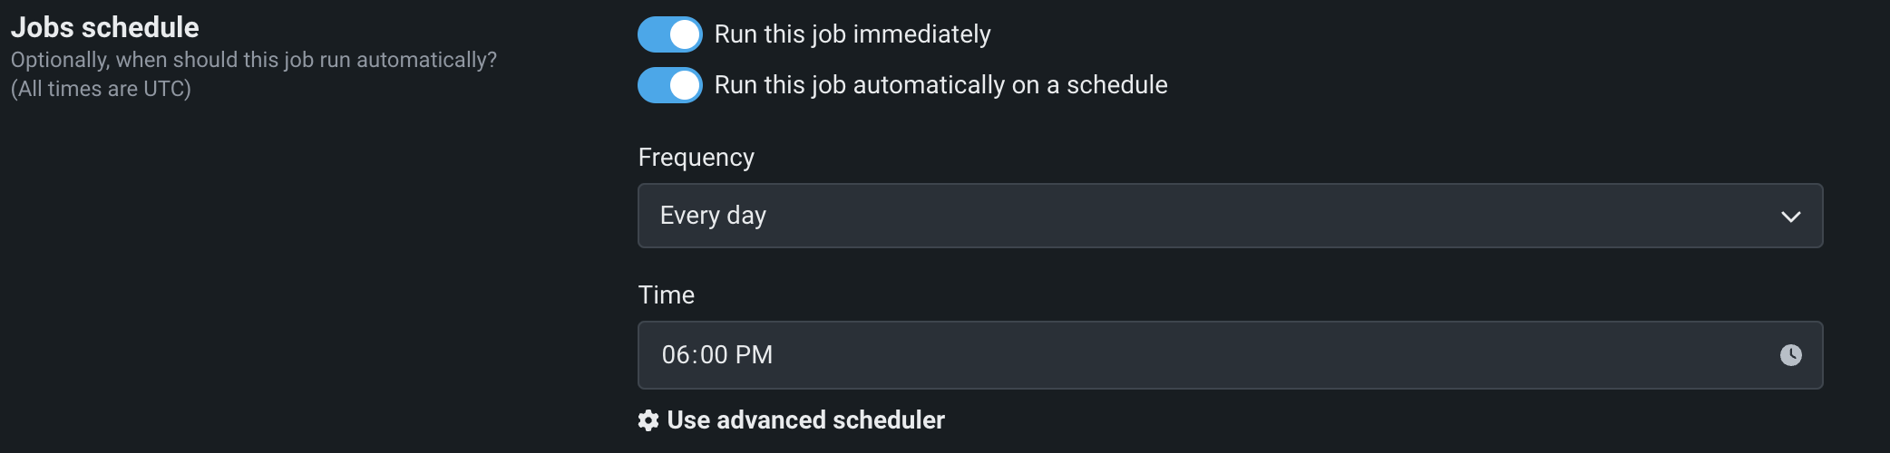Screen dimensions: 1890x453
Task: Click the clock icon in the Time field
Action: [1790, 355]
